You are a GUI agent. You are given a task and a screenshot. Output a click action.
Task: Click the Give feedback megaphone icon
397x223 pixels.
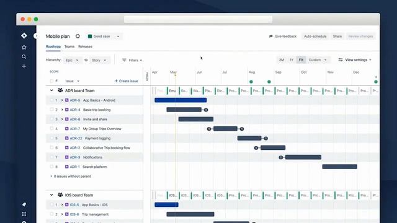pyautogui.click(x=270, y=36)
